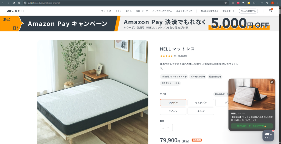Expand the 10年耐久保証 info tag
Viewport: 281px width, 144px height.
click(198, 77)
